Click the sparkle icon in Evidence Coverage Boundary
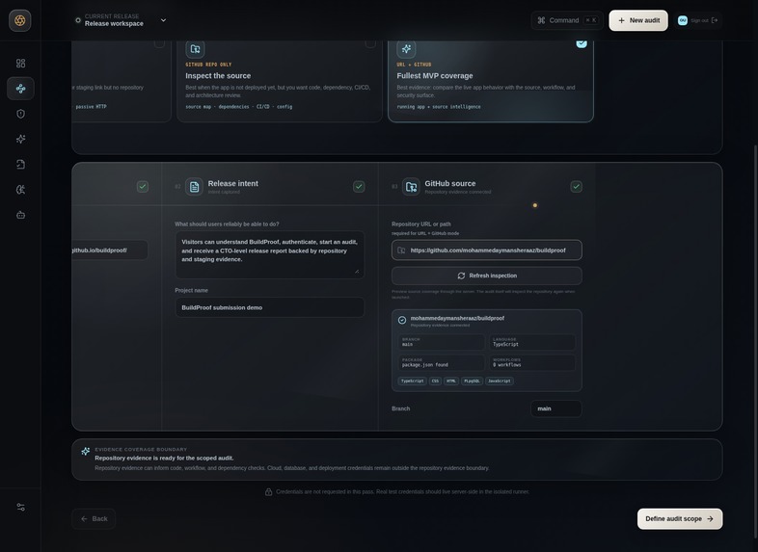Screen dimensions: 758x552 (x=86, y=451)
